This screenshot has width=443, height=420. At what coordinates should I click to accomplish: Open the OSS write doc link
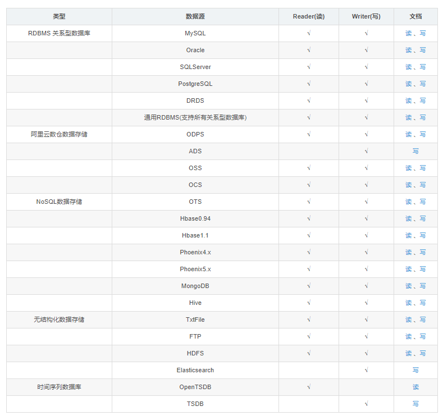pos(423,168)
